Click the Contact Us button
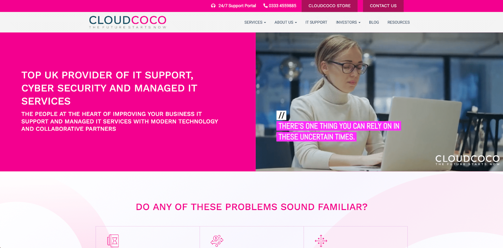This screenshot has width=503, height=248. tap(383, 6)
